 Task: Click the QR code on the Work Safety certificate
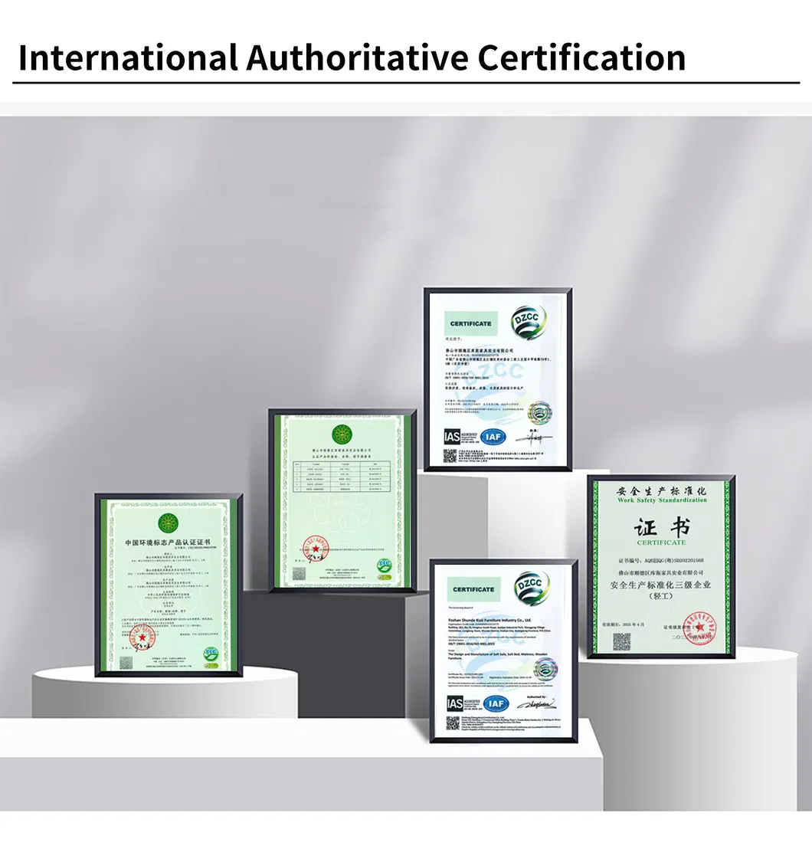(622, 641)
